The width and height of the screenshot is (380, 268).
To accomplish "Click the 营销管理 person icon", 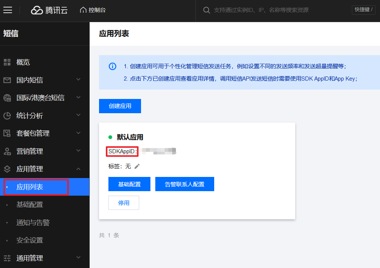I will pyautogui.click(x=7, y=151).
